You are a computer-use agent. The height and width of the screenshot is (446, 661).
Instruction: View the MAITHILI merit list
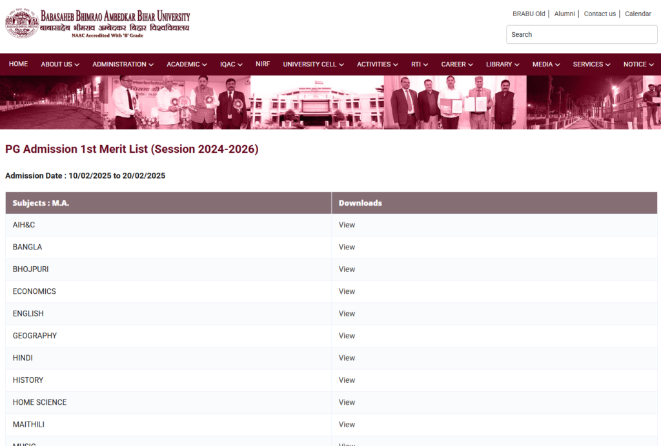(x=347, y=425)
